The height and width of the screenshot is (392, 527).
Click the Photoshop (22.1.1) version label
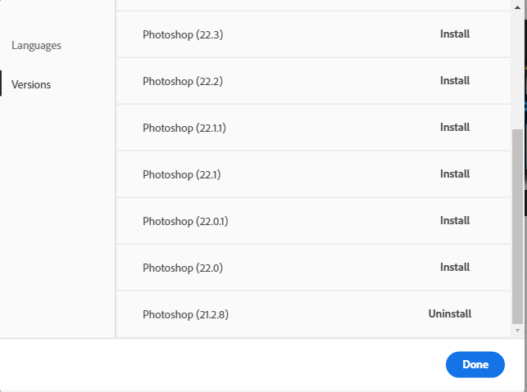[x=183, y=128]
